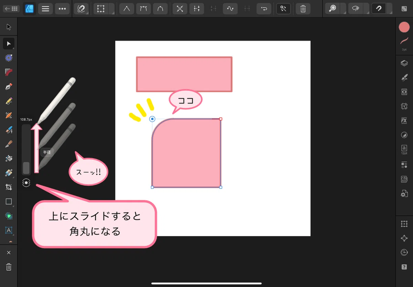Open the 2pt stroke settings
The height and width of the screenshot is (287, 413).
[x=404, y=44]
